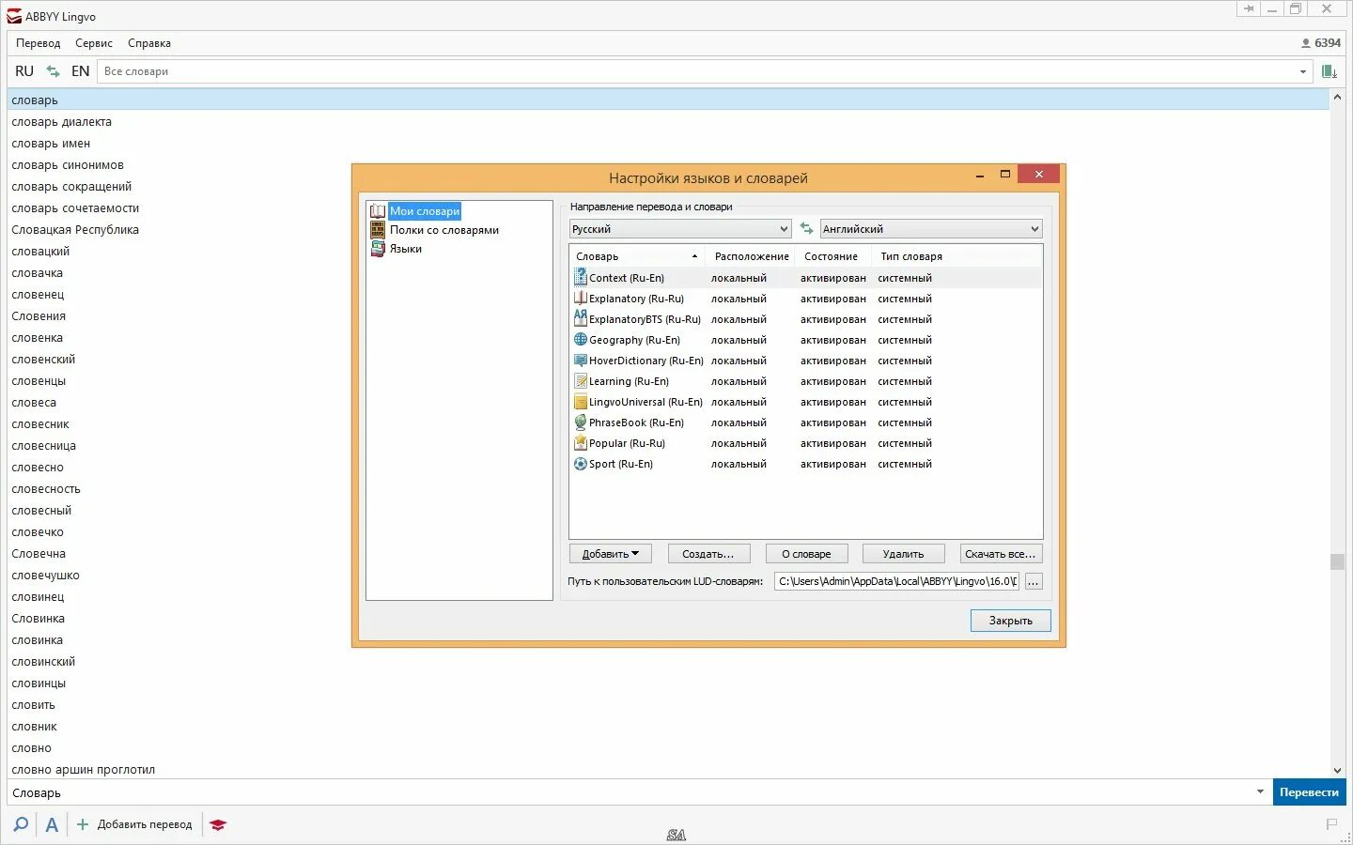Select Полки со словарями in the tree
Viewport: 1353px width, 845px height.
[444, 230]
